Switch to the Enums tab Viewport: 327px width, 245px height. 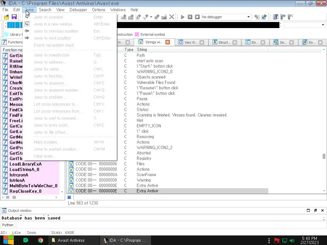point(255,42)
